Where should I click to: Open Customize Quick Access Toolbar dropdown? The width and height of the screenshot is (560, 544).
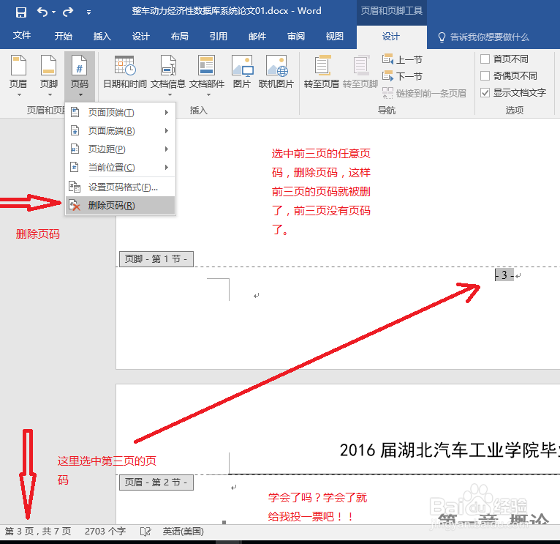(x=88, y=13)
